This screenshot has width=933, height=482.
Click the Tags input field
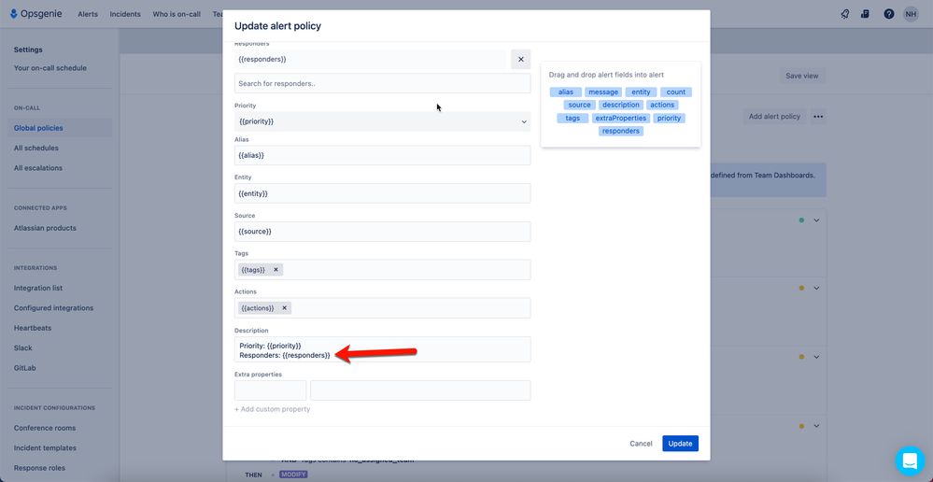pos(383,270)
